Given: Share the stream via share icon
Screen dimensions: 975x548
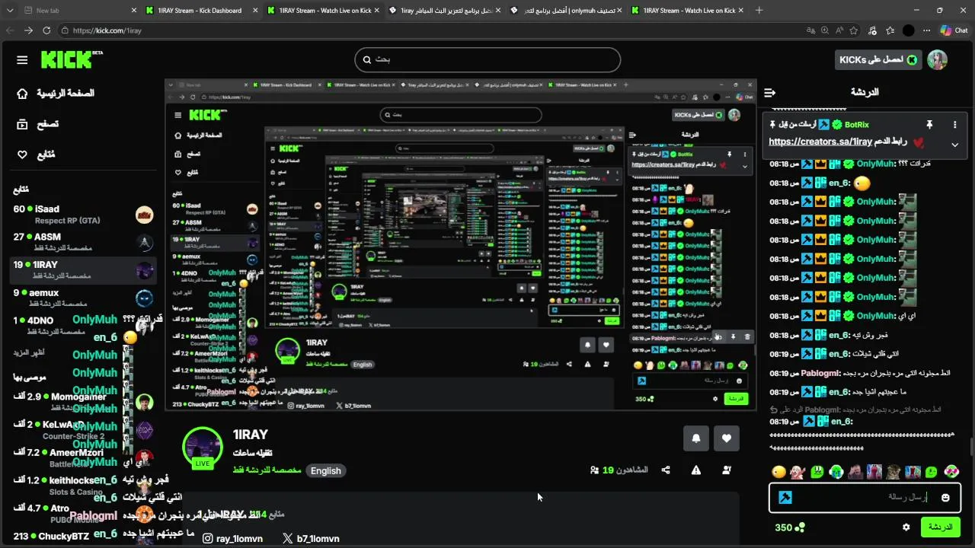Looking at the screenshot, I should [666, 470].
